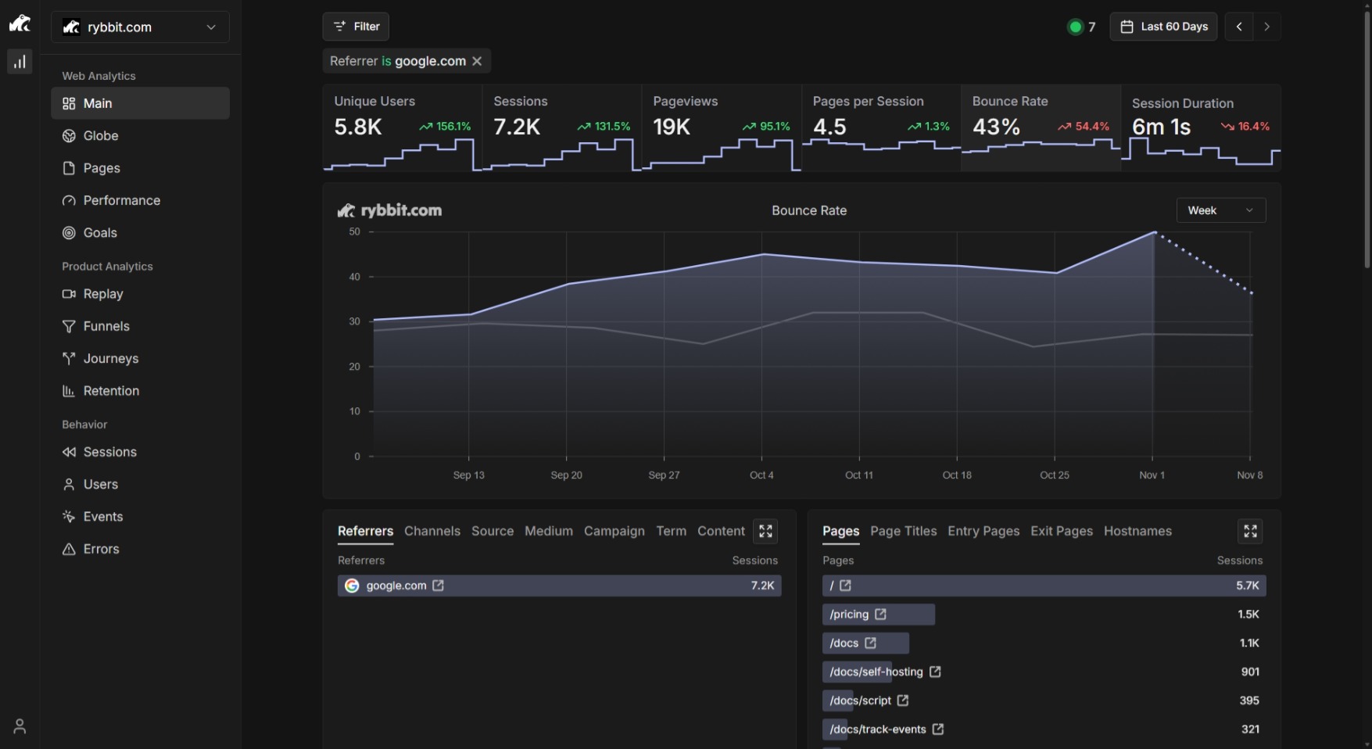
Task: Open the rybbit.com site selector dropdown
Action: tap(140, 27)
